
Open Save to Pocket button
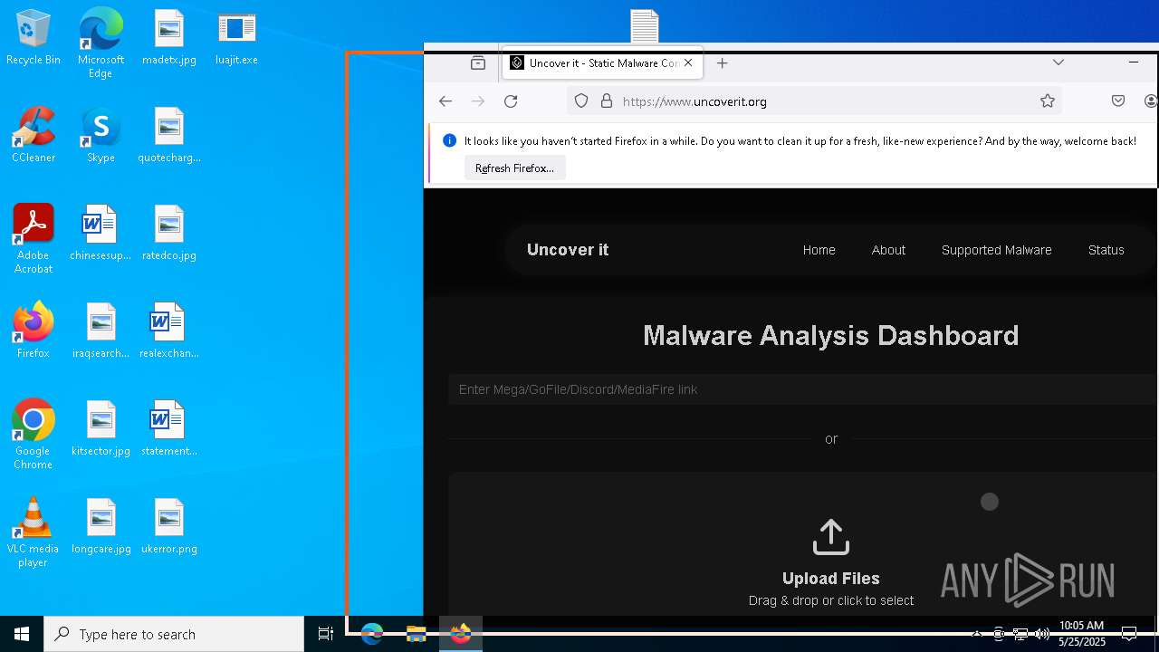click(x=1118, y=101)
